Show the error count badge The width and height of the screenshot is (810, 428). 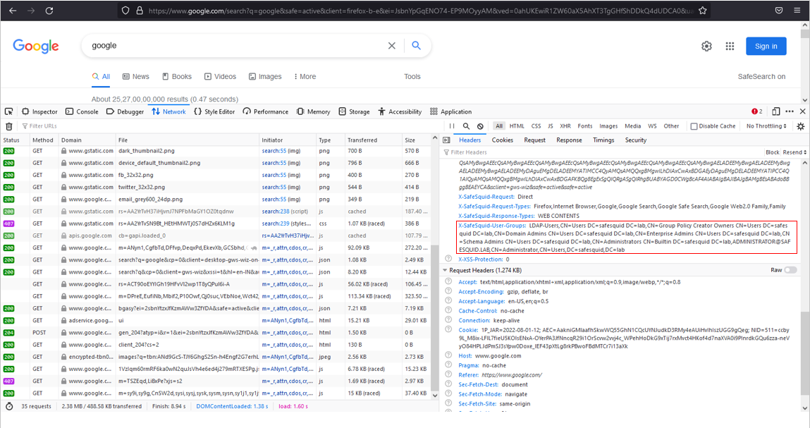757,111
